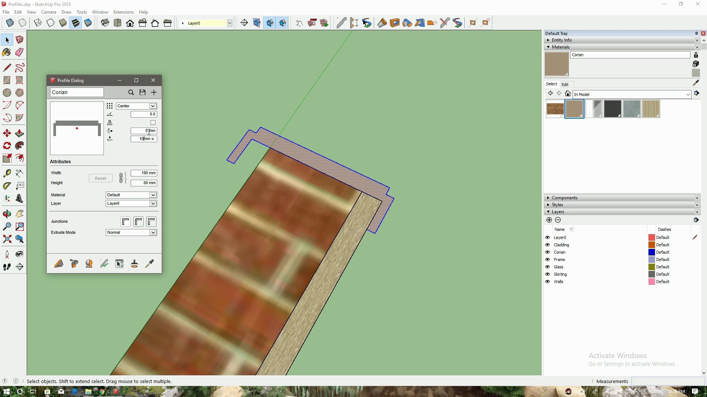Toggle visibility of Glass layer
The width and height of the screenshot is (707, 397).
(548, 267)
